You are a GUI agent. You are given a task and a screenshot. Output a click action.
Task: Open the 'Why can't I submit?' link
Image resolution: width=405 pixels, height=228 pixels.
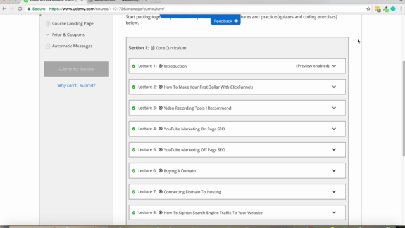(76, 85)
